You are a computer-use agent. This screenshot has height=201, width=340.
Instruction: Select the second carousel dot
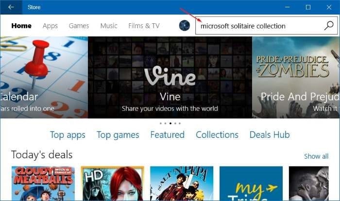[166, 123]
